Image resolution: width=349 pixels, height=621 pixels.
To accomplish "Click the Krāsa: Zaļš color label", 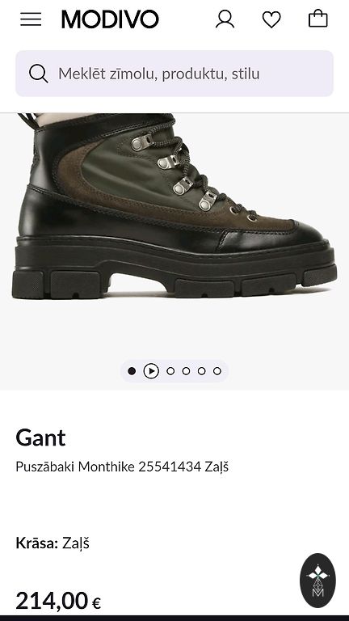I will 53,543.
